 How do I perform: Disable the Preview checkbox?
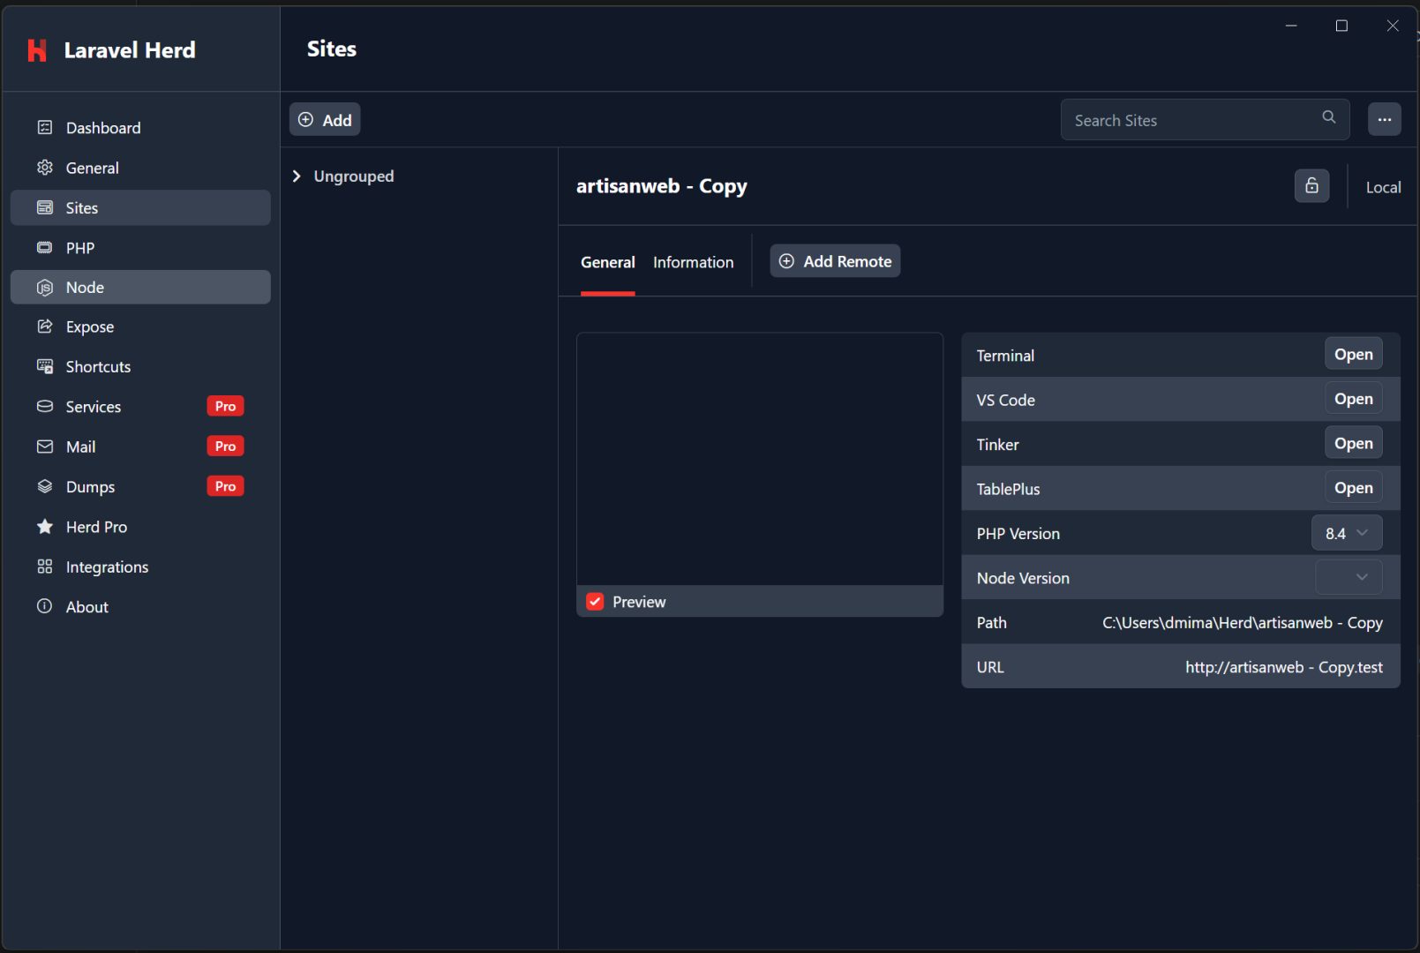595,602
